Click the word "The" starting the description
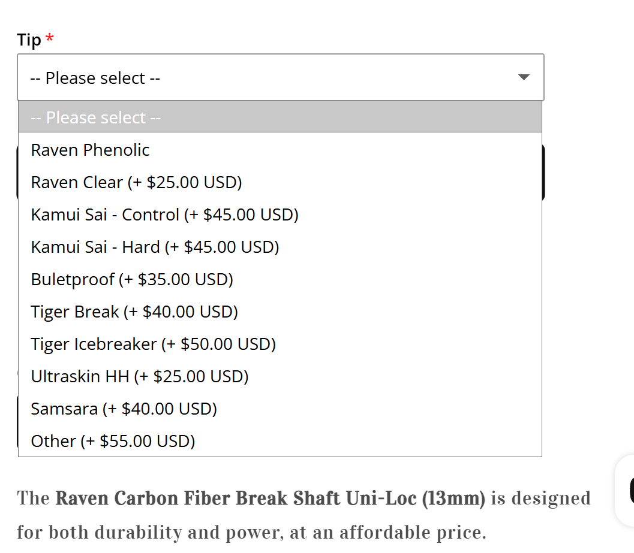Viewport: 634px width, 553px height. tap(33, 498)
